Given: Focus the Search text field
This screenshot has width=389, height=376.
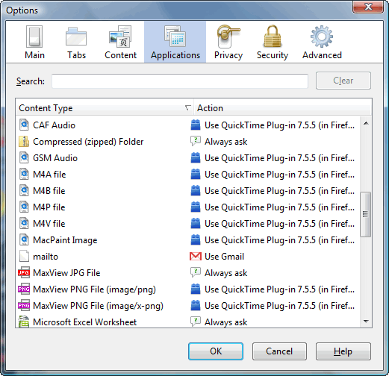Looking at the screenshot, I should tap(180, 81).
